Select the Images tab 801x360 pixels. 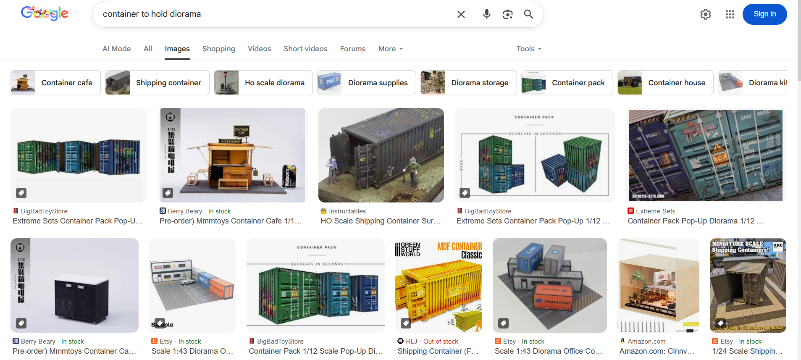pyautogui.click(x=177, y=49)
